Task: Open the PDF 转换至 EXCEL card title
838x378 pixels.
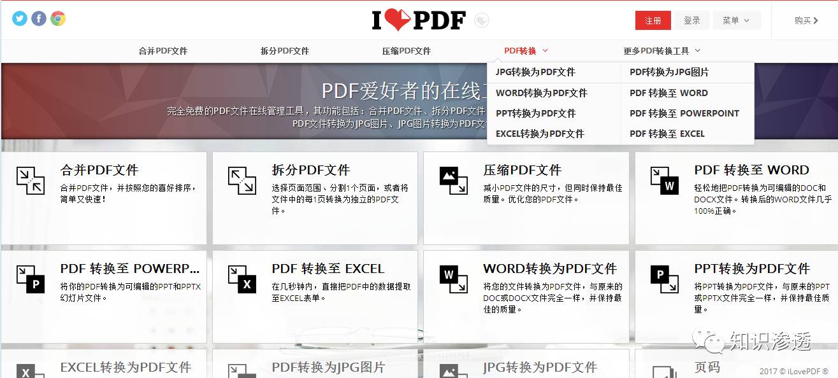Action: pos(328,269)
